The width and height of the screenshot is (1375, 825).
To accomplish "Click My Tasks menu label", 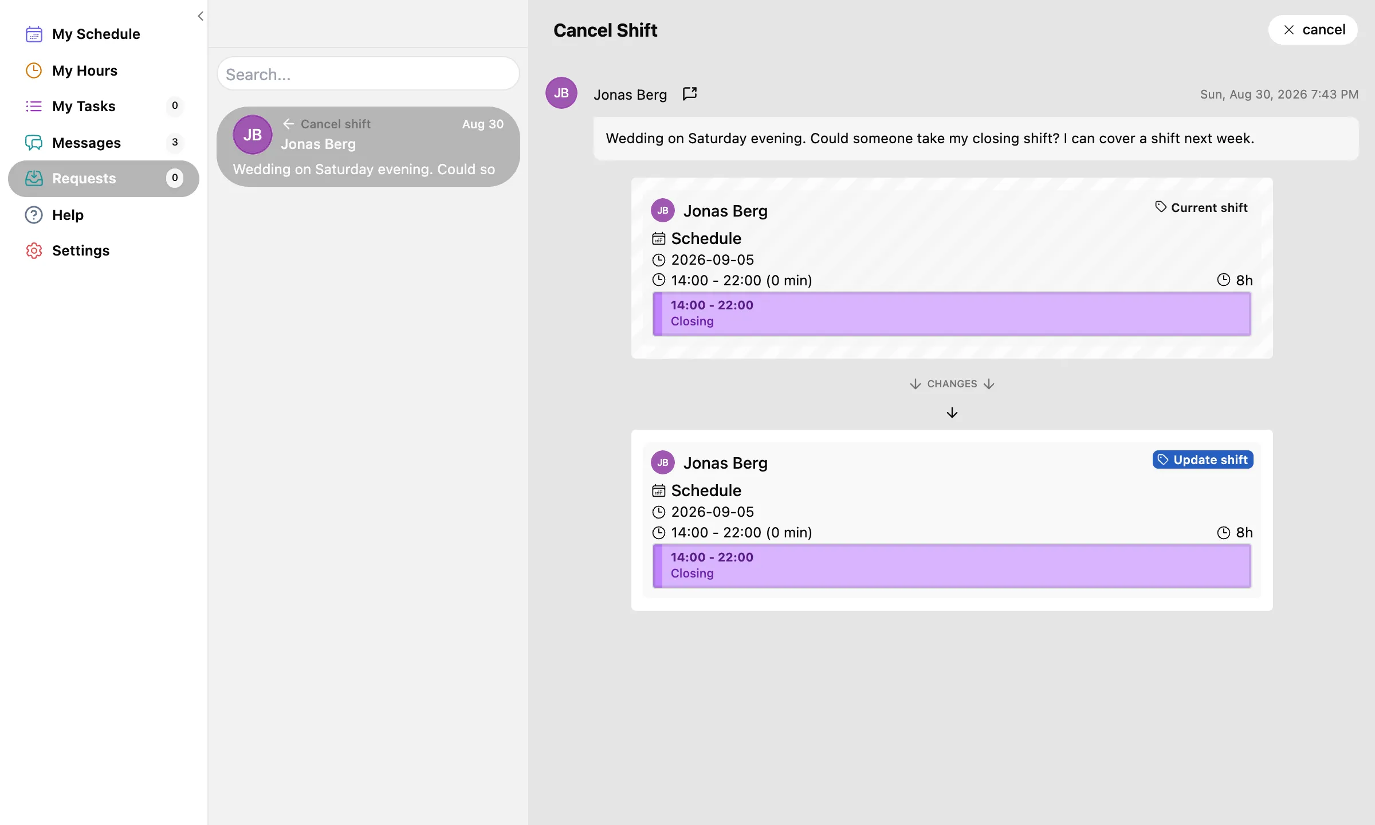I will click(x=84, y=106).
